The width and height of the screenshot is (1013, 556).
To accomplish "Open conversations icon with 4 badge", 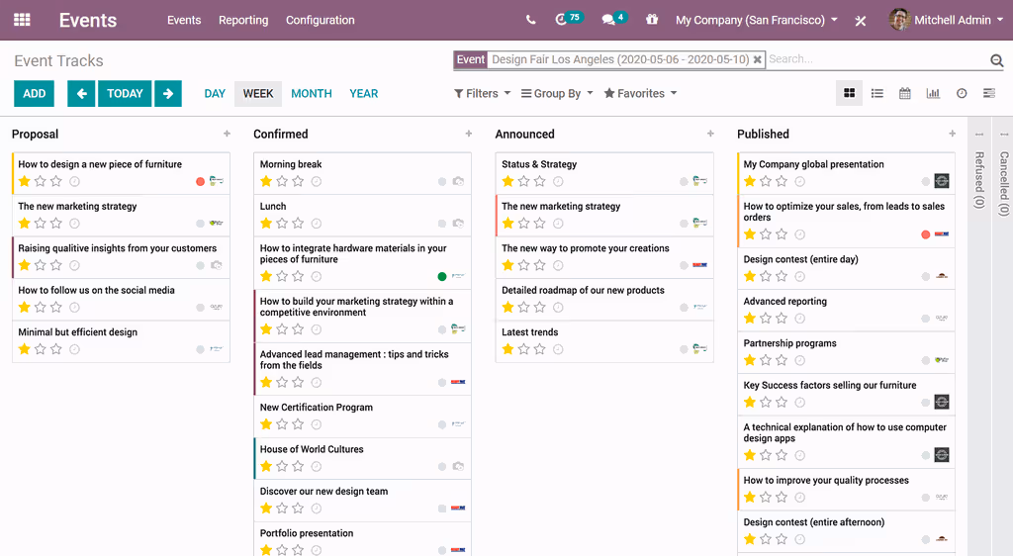I will 613,19.
